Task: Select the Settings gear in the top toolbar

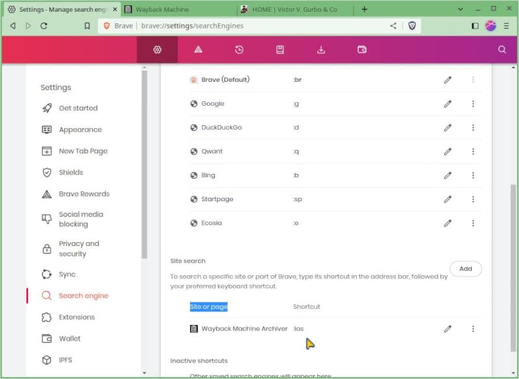Action: 157,50
